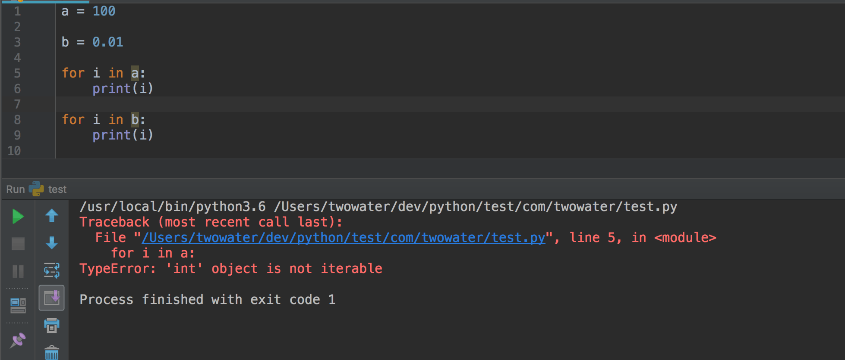Click the print(i) call on line 9

[123, 135]
